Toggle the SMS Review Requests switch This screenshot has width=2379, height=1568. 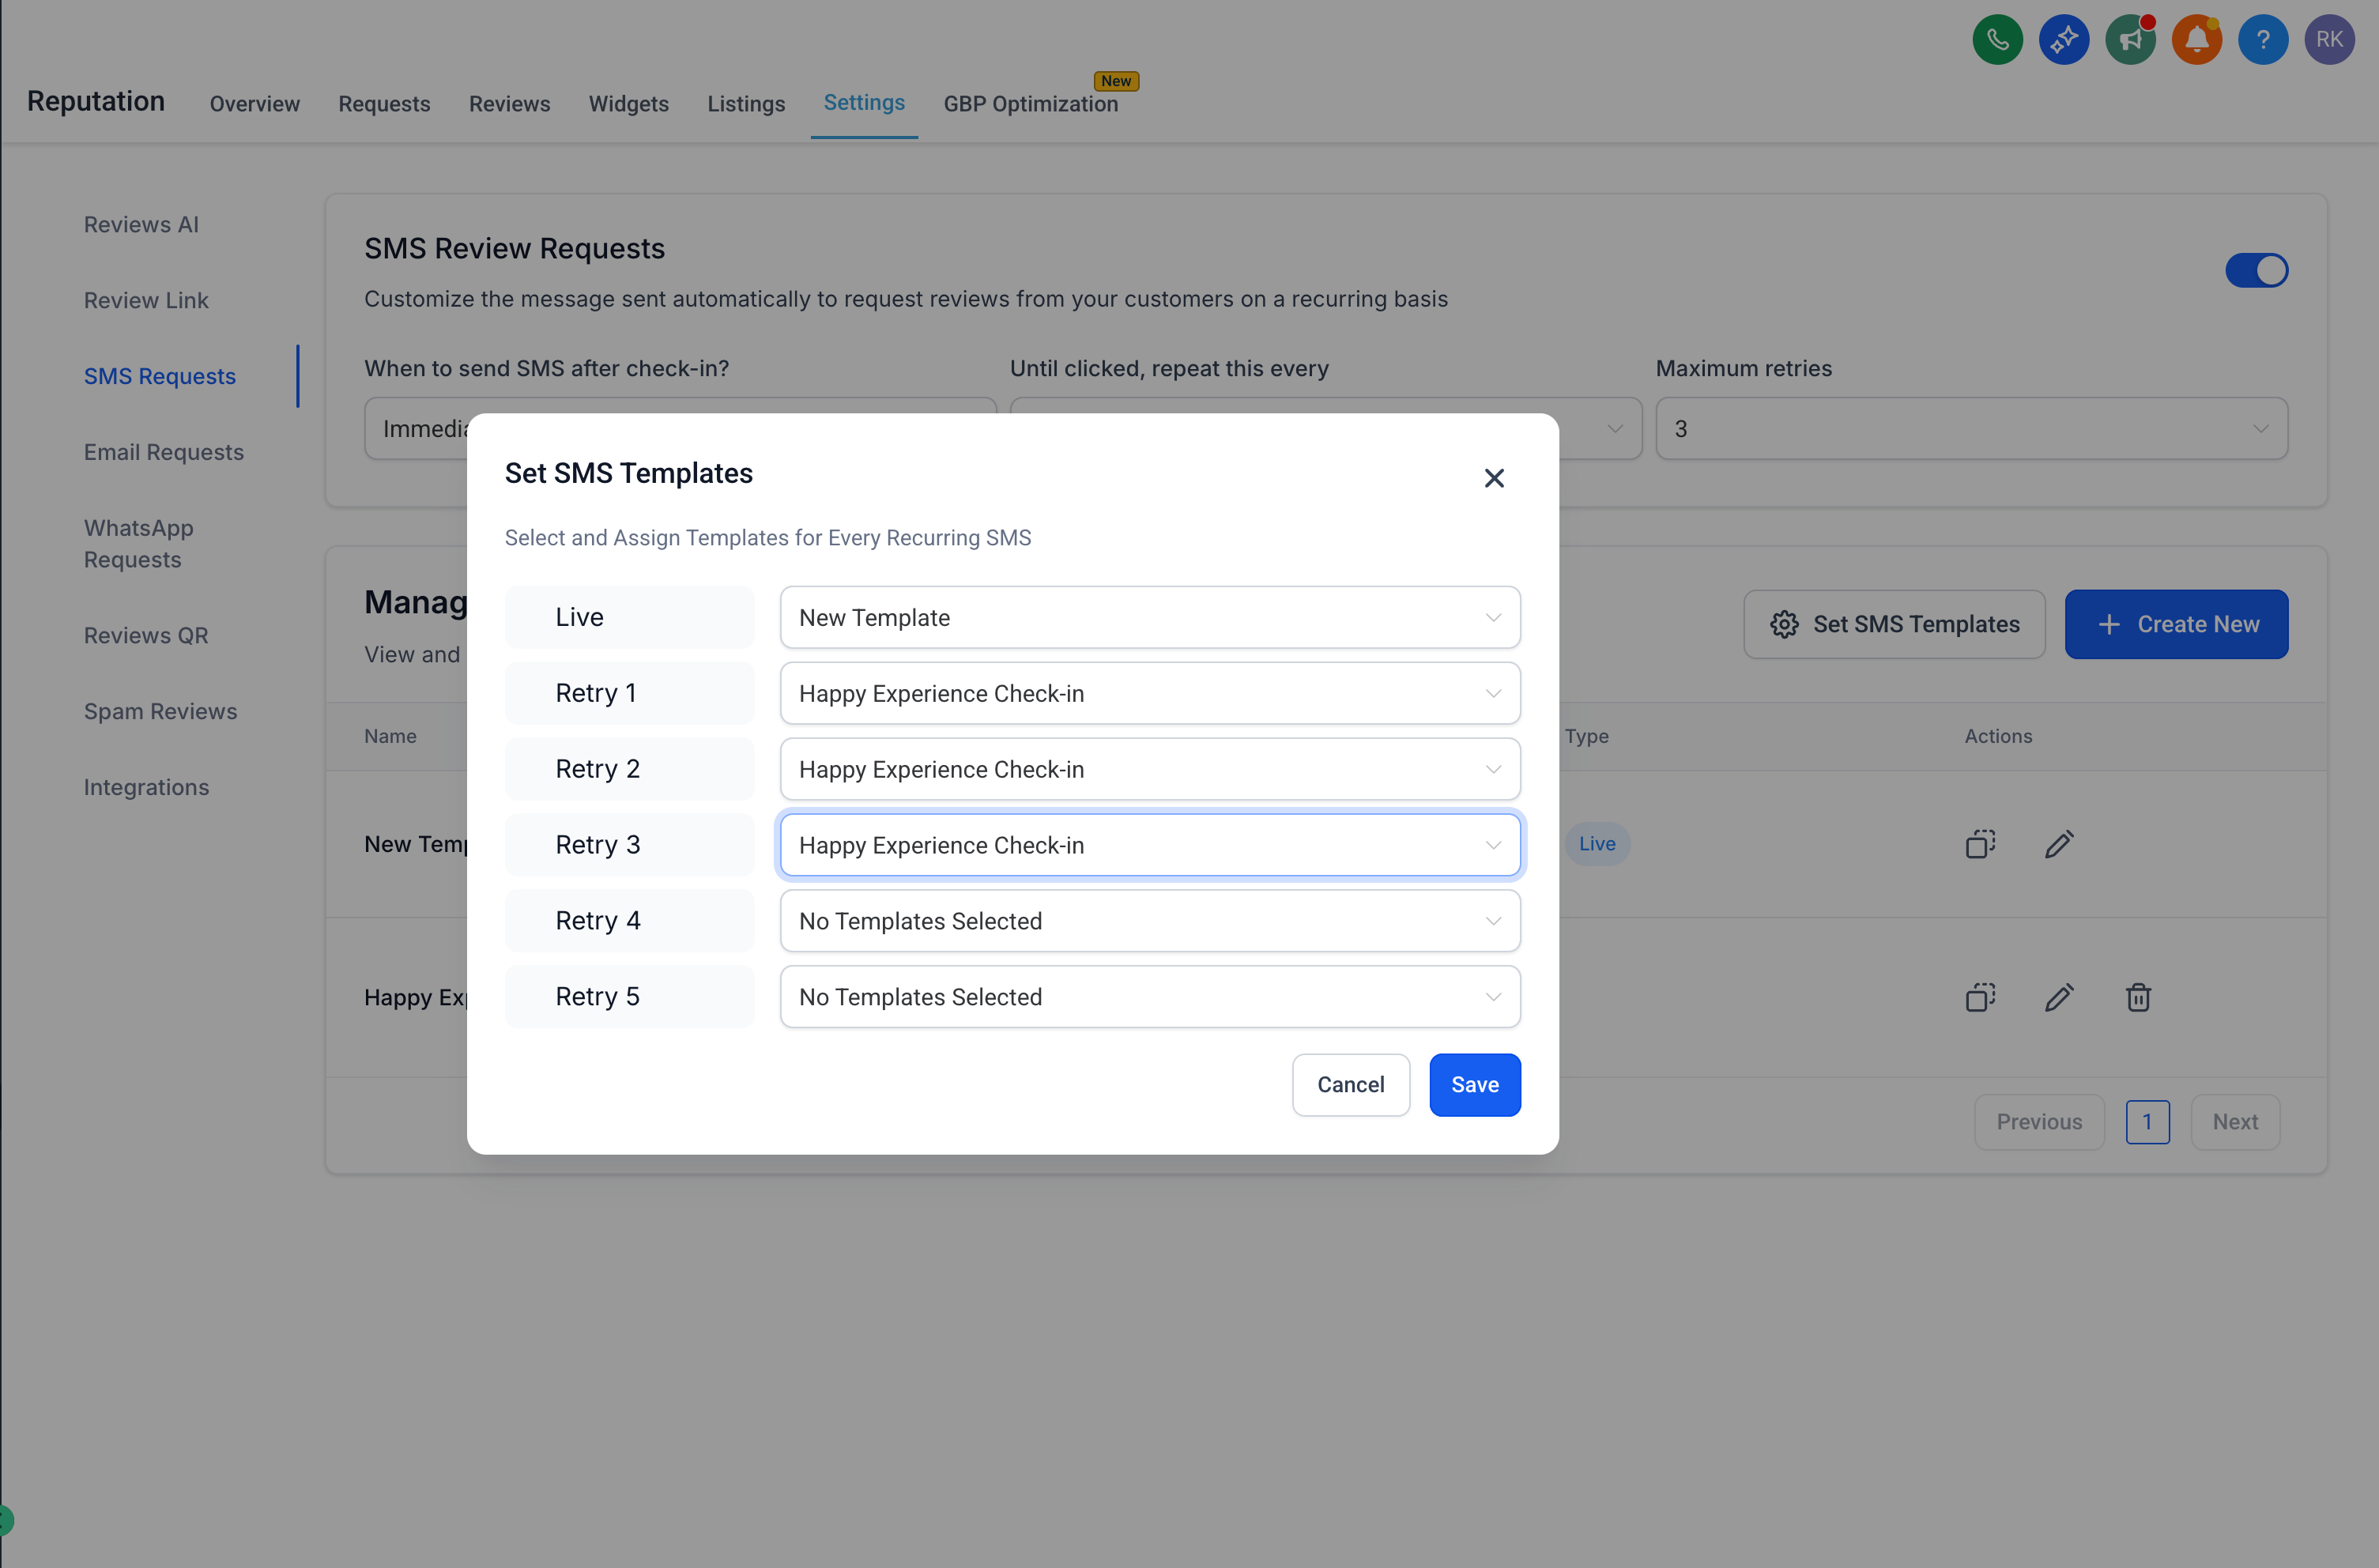(2256, 270)
